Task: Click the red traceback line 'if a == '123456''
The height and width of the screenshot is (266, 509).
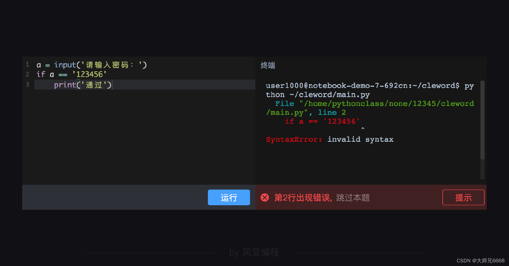Action: pyautogui.click(x=322, y=121)
